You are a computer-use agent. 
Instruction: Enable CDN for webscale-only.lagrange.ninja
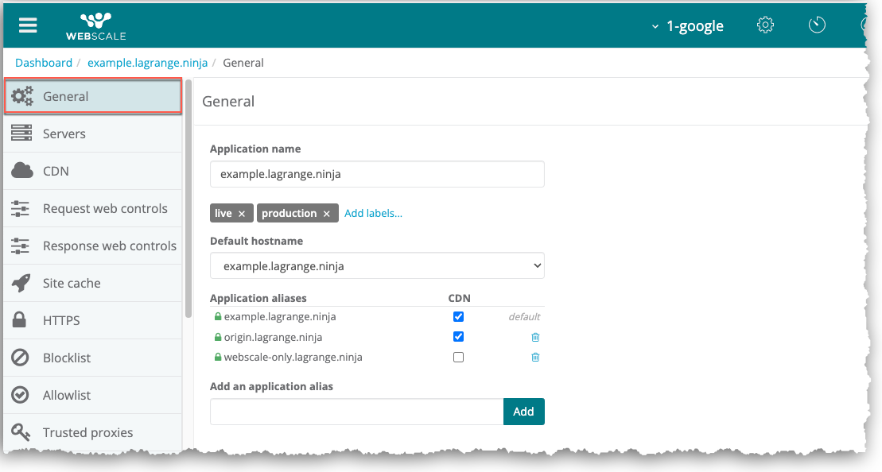(458, 358)
